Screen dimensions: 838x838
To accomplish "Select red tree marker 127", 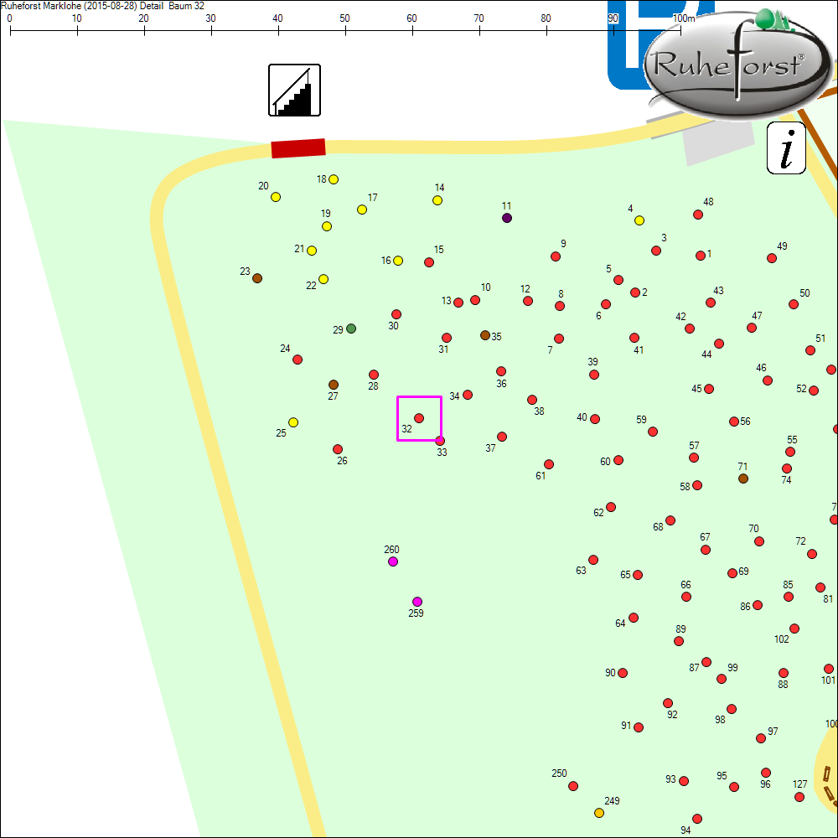I will coord(799,797).
